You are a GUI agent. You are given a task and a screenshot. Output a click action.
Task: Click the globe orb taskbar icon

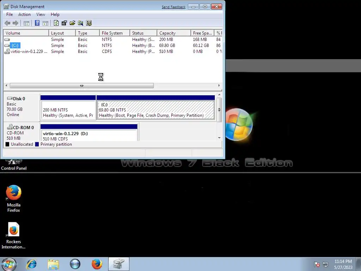(x=75, y=264)
